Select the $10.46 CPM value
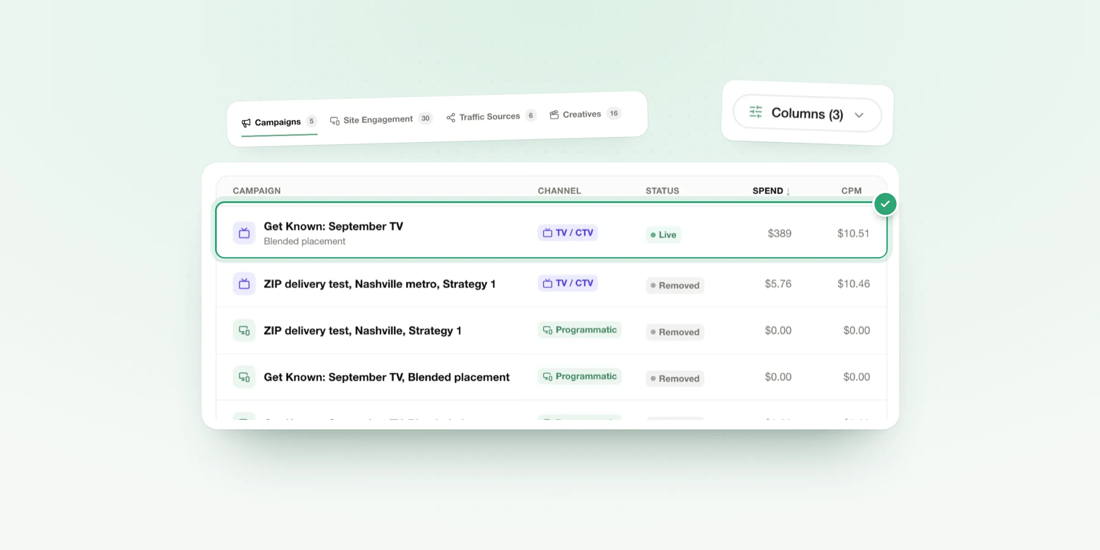1100x550 pixels. pyautogui.click(x=853, y=284)
